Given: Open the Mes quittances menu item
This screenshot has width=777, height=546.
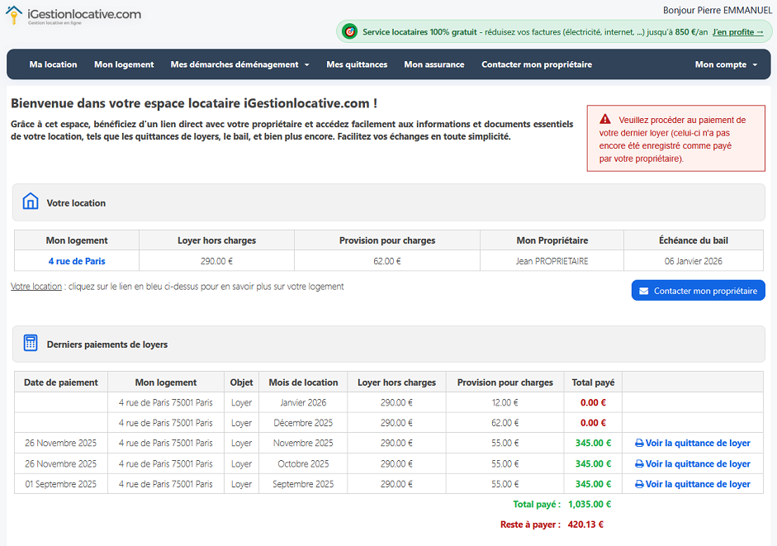Looking at the screenshot, I should click(357, 64).
